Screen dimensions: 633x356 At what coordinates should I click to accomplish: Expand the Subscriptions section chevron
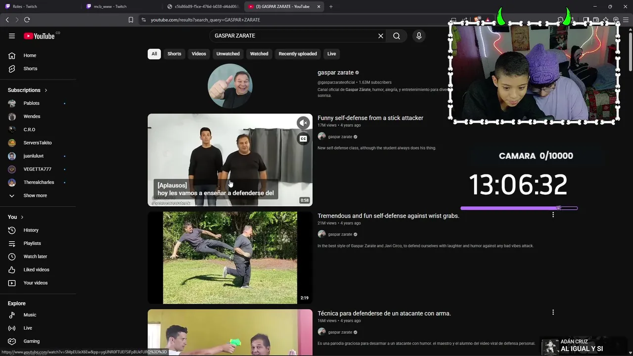coord(46,90)
